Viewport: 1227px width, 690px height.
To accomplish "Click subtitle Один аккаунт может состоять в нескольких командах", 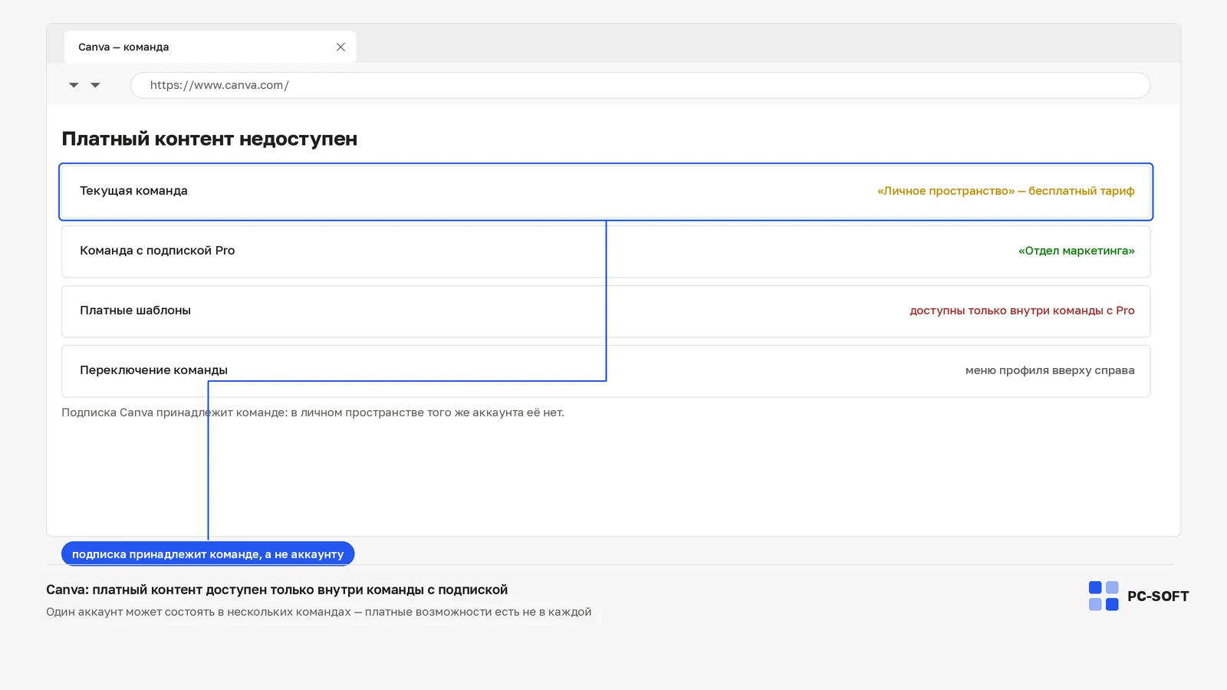I will (318, 612).
